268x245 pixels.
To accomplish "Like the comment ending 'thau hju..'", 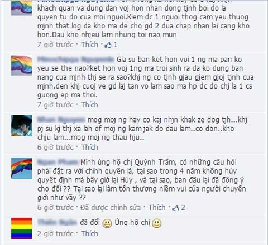I will (x=89, y=148).
